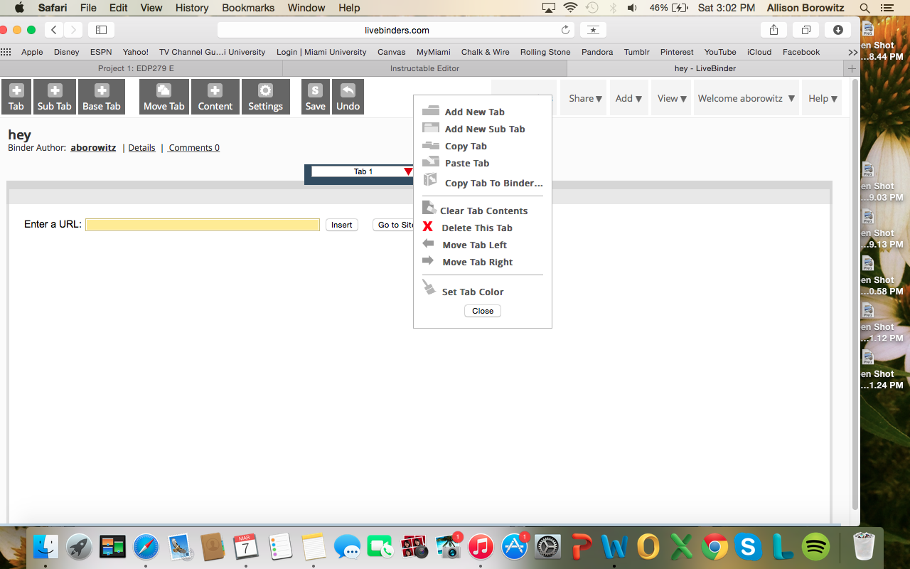Click the Enter a URL field
The height and width of the screenshot is (569, 910).
202,224
